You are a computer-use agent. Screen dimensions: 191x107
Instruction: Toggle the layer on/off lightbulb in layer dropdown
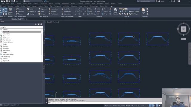pos(120,9)
